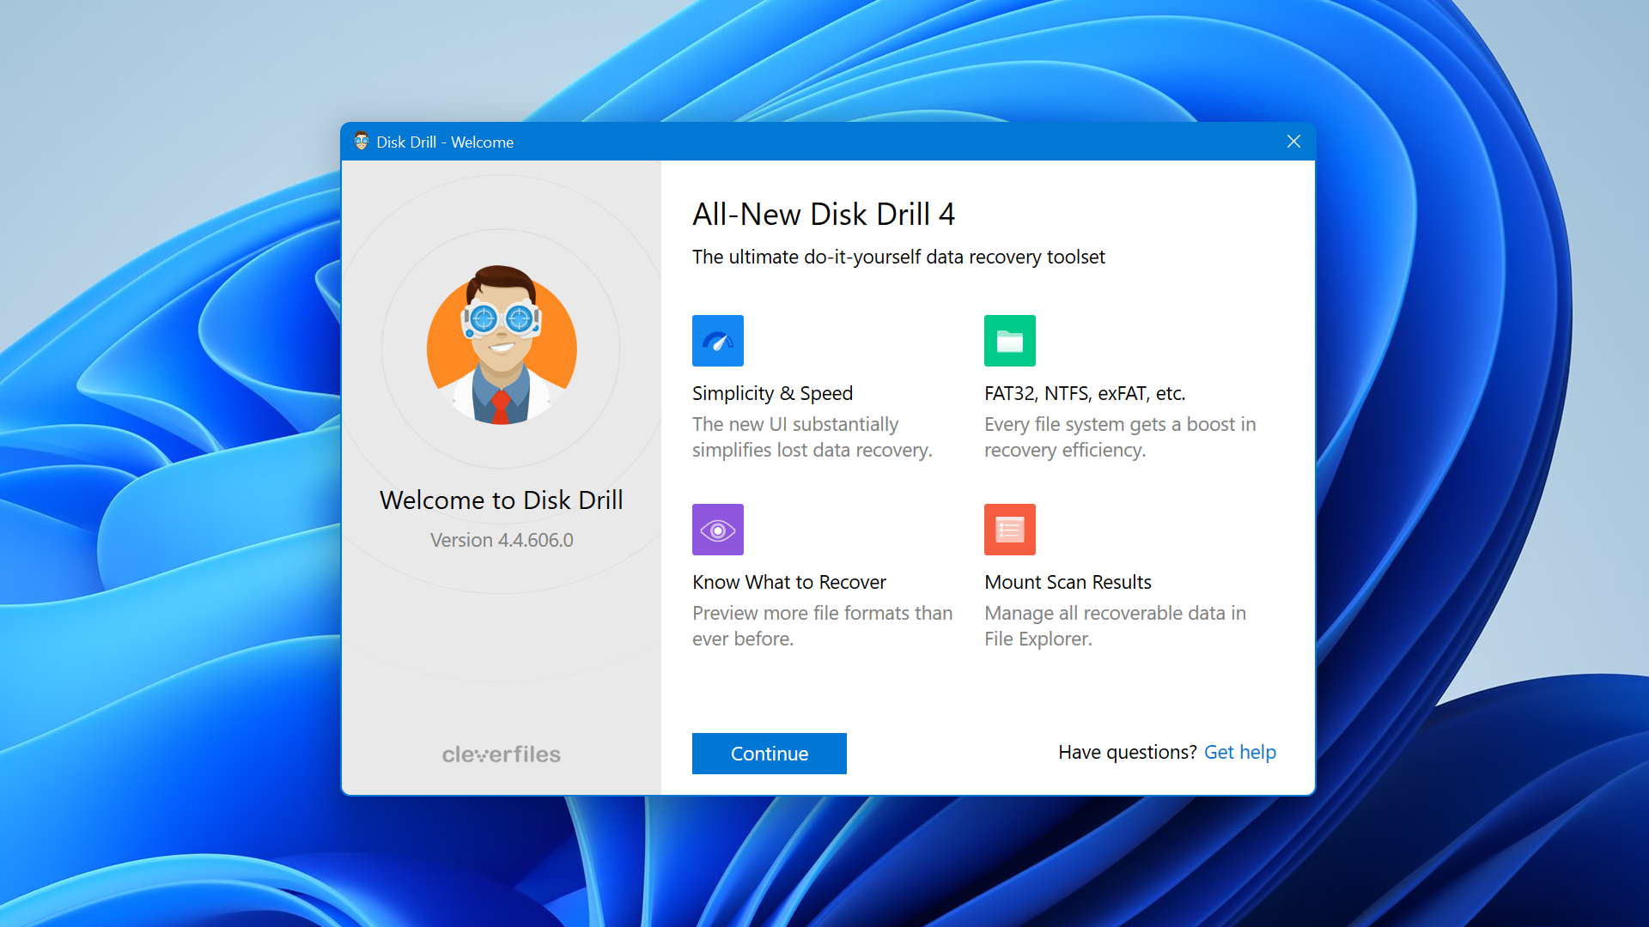The height and width of the screenshot is (927, 1649).
Task: Click the Disk Drill mascot avatar image
Action: [x=502, y=345]
